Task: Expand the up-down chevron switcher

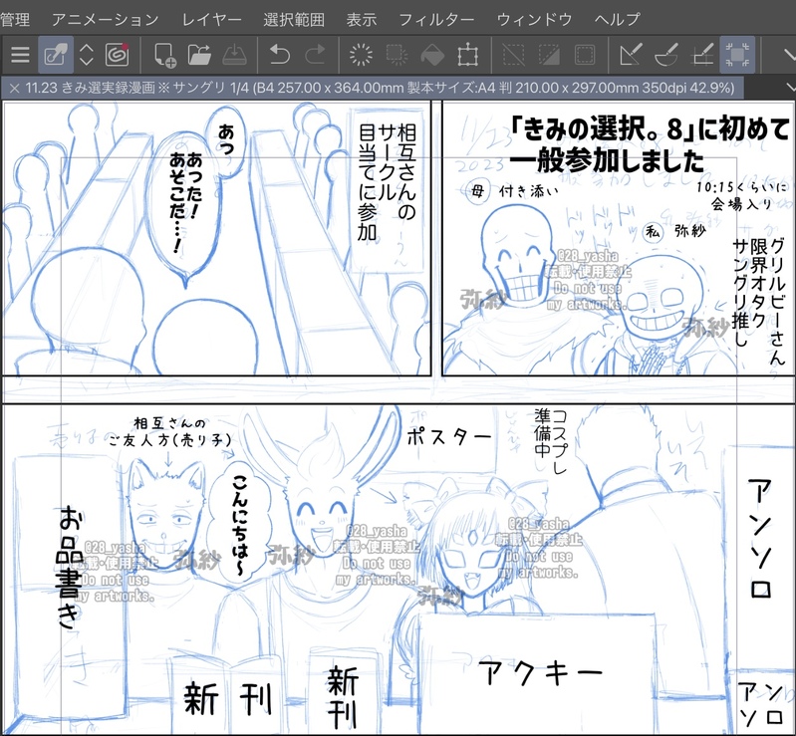Action: pos(87,55)
